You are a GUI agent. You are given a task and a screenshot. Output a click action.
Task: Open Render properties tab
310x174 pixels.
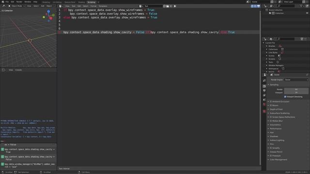[264, 86]
